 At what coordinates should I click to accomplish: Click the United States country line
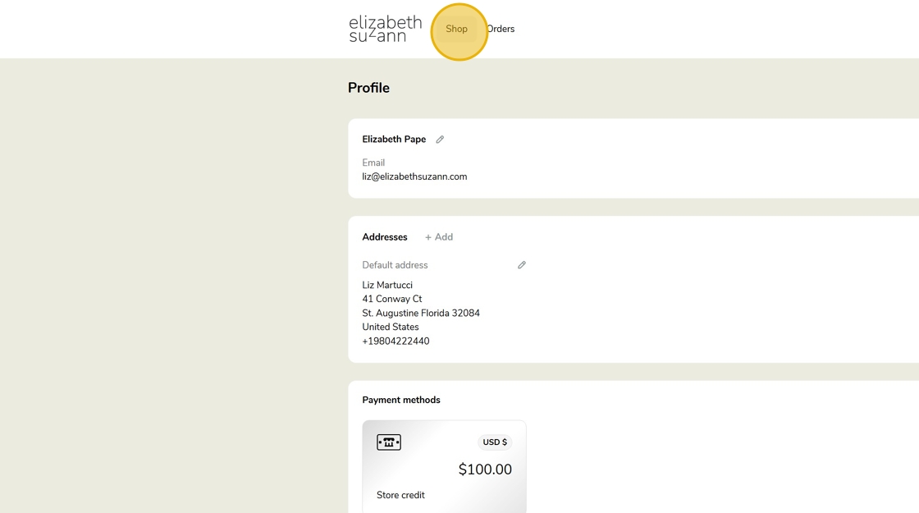click(391, 327)
